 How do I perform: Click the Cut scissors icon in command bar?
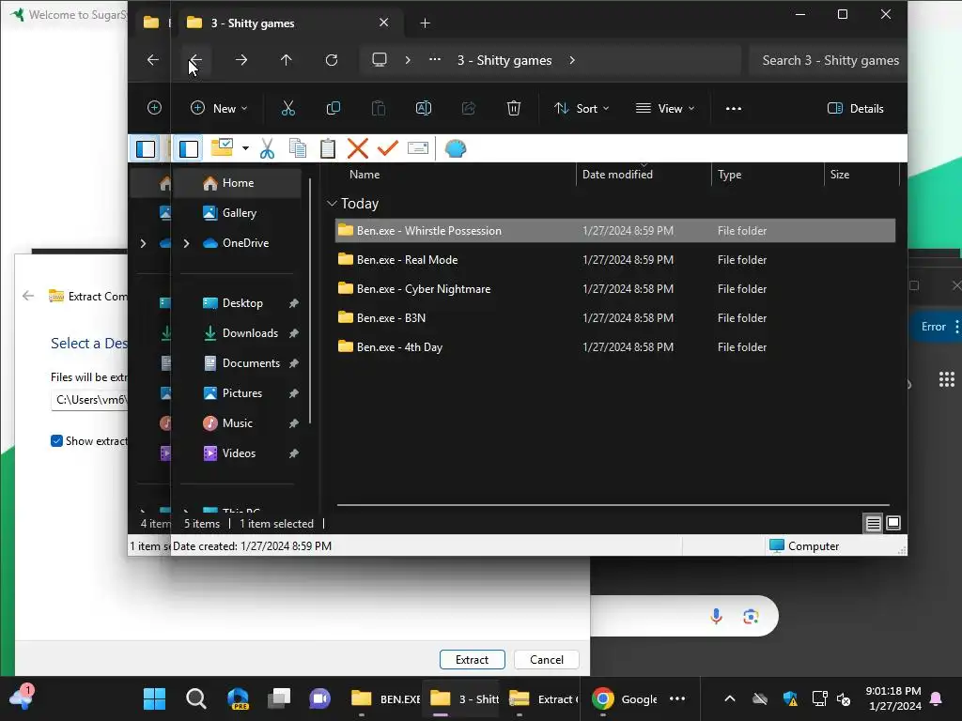tap(287, 109)
